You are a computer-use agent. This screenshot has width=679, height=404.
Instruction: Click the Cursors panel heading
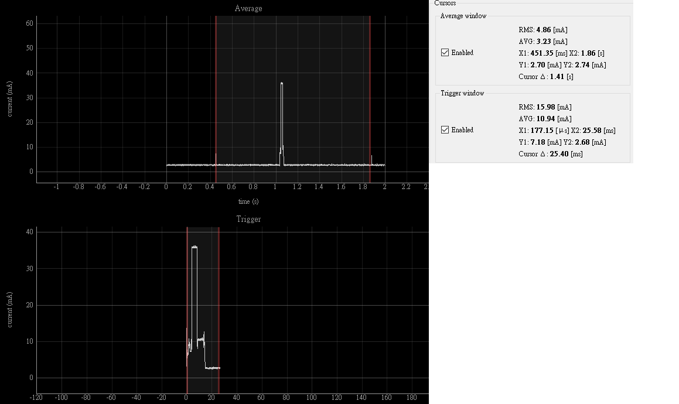[445, 3]
